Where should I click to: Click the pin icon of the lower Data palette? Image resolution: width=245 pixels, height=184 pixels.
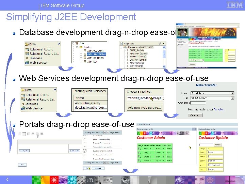[55, 90]
